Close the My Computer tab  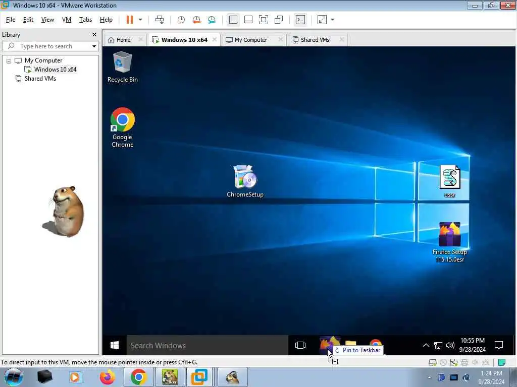[281, 39]
